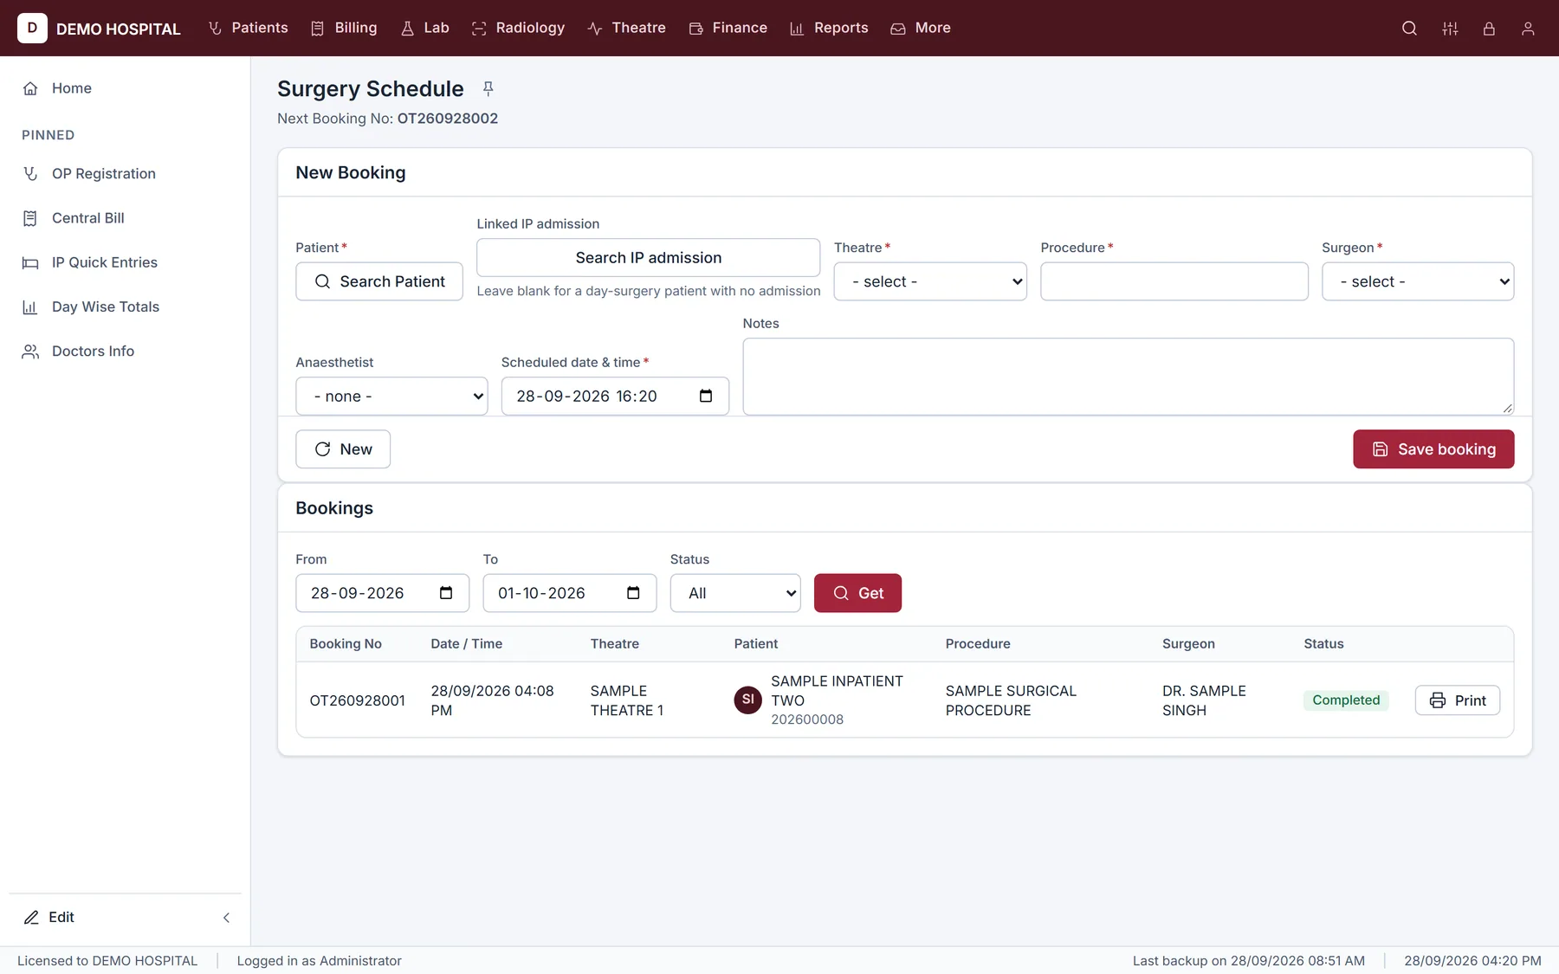
Task: Open the sliders settings icon
Action: [x=1450, y=28]
